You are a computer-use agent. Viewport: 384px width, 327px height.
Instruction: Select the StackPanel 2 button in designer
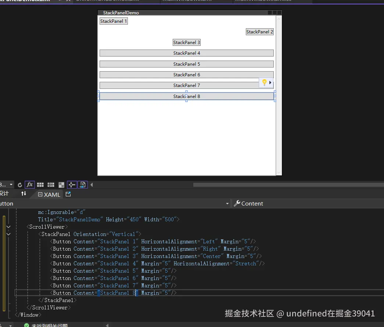(259, 32)
